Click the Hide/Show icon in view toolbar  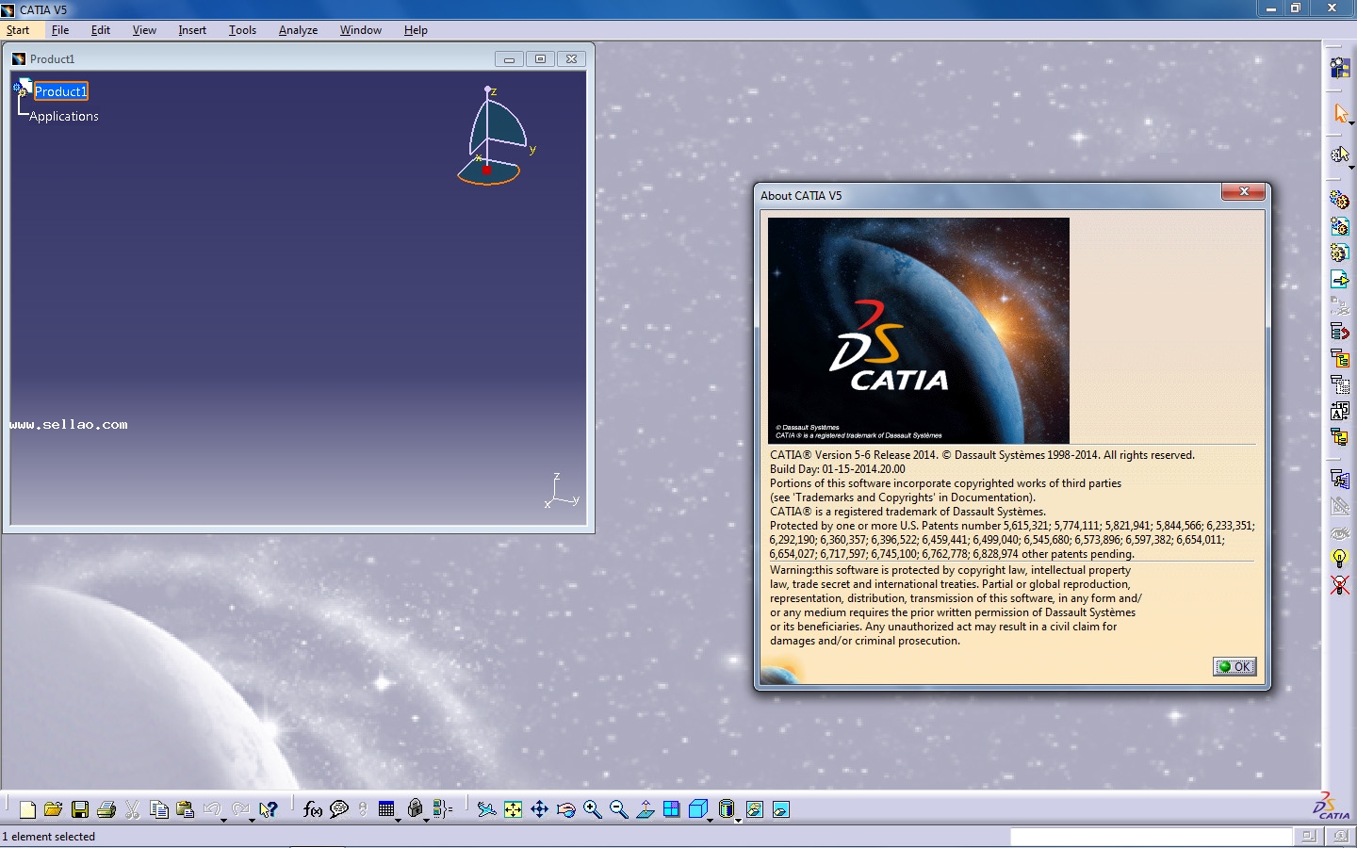755,809
